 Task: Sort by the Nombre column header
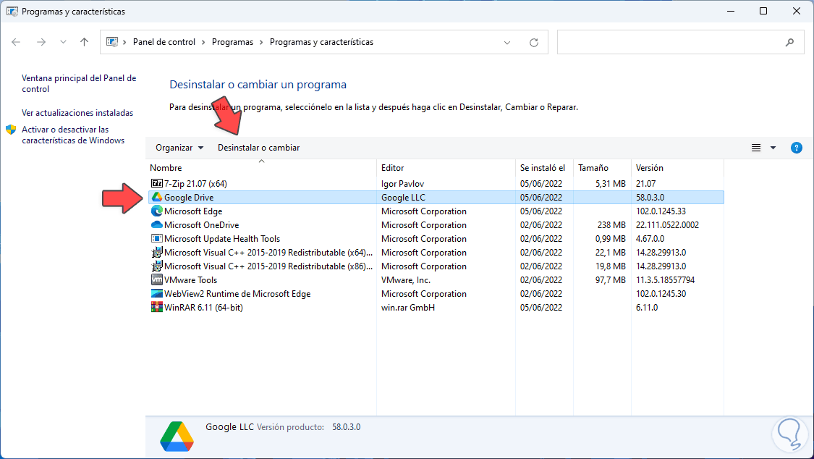pos(166,168)
